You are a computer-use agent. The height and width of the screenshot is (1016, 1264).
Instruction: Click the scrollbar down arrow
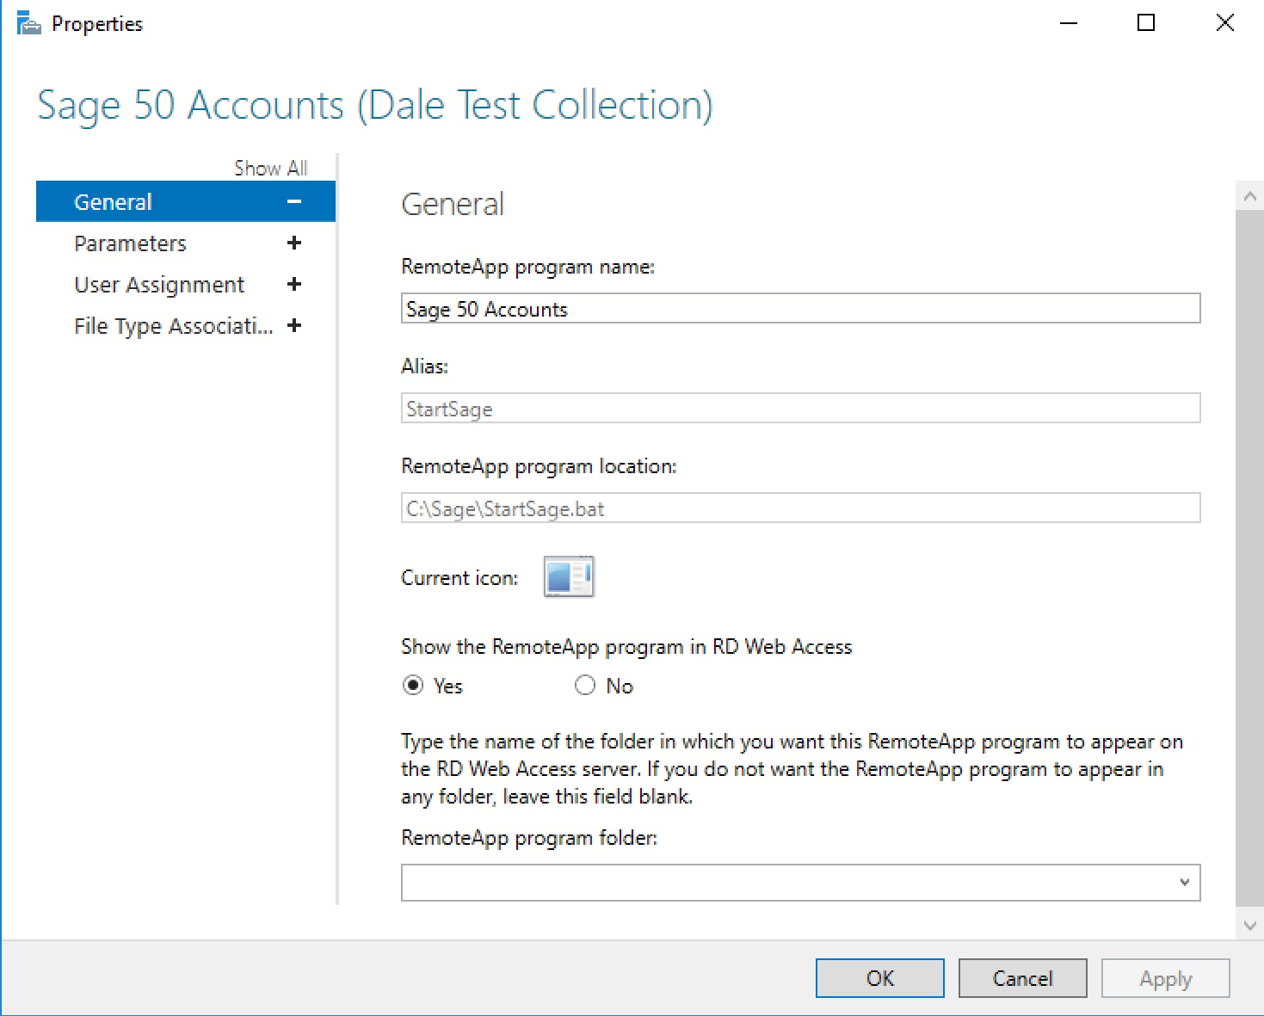(1250, 926)
